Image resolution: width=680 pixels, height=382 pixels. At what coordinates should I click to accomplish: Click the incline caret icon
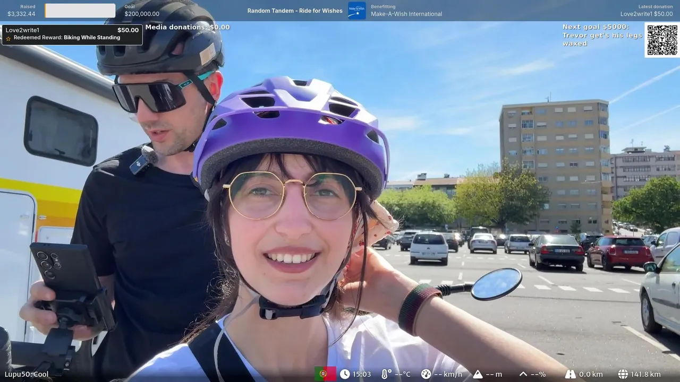coord(523,374)
